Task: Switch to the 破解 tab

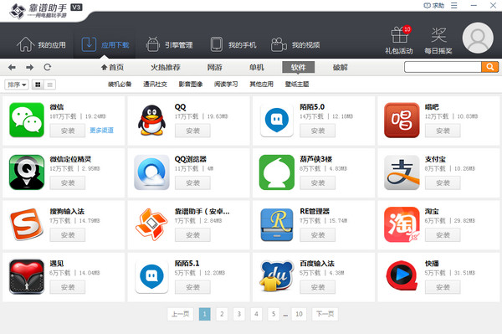Action: [340, 67]
